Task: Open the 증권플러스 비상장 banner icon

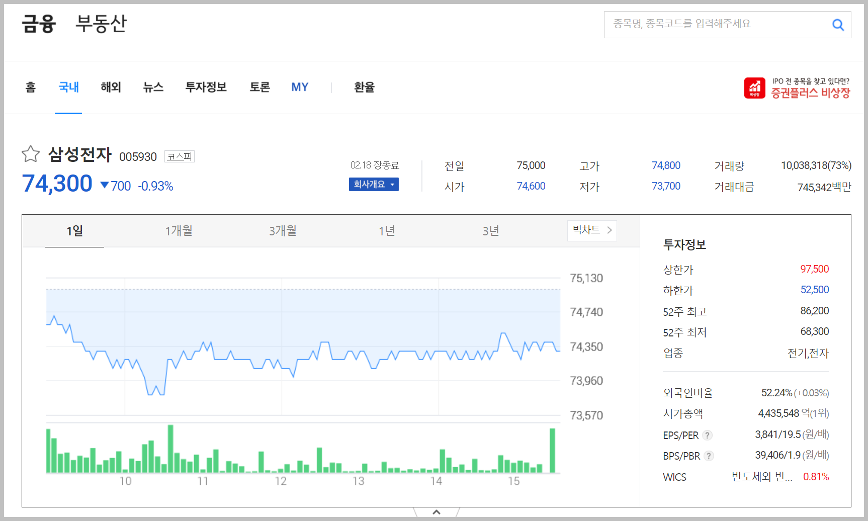Action: point(755,88)
